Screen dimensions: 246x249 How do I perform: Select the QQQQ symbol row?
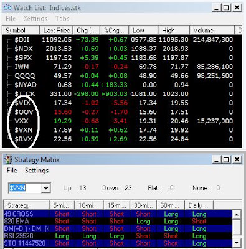pos(122,76)
